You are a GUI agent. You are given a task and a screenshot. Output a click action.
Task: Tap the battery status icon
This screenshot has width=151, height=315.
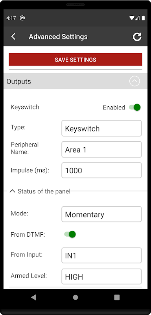143,18
